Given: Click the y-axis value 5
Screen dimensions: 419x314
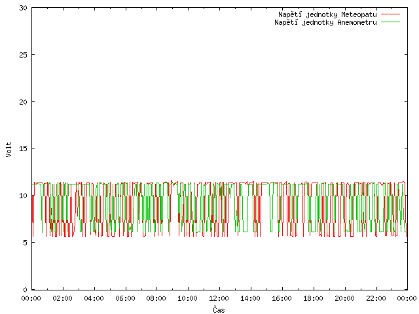Looking at the screenshot, I should [x=25, y=243].
